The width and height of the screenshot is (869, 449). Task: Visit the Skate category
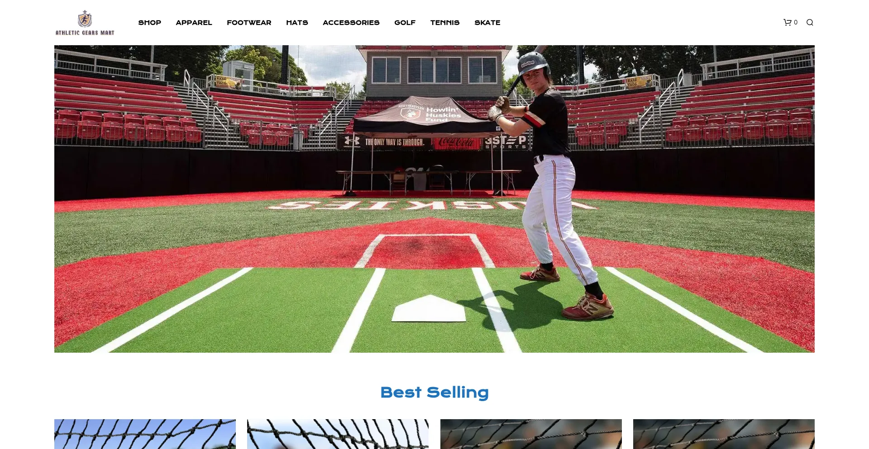tap(487, 23)
